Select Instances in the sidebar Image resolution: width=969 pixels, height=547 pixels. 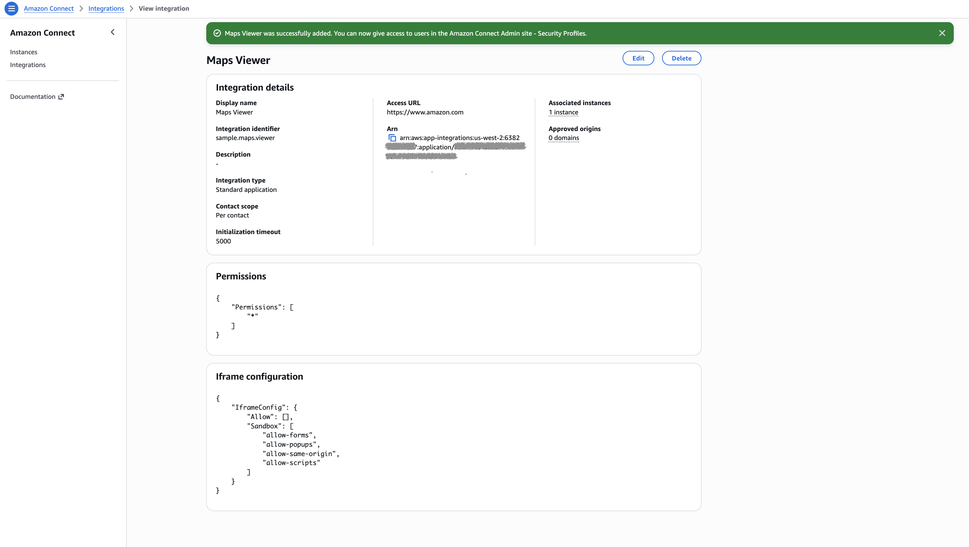point(24,52)
